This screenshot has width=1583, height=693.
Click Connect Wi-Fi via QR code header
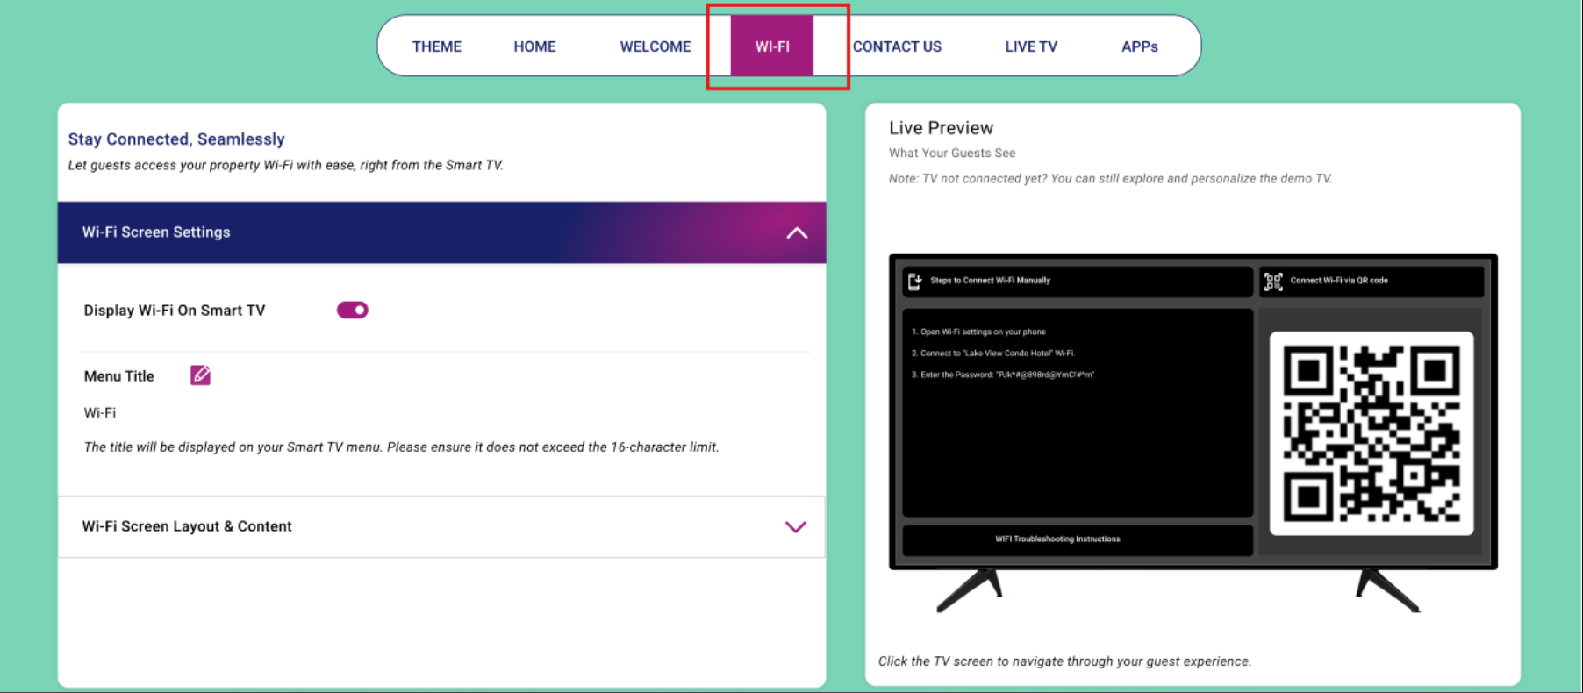click(1371, 282)
